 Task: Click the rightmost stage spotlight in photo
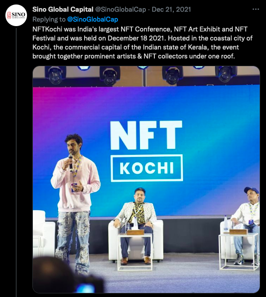coord(226,74)
